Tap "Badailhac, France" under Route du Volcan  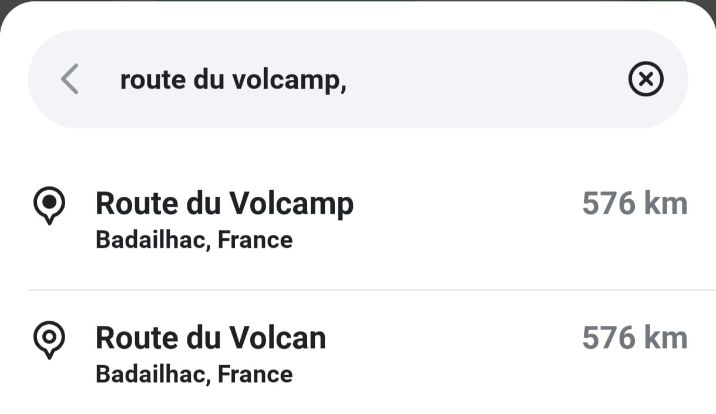coord(194,374)
